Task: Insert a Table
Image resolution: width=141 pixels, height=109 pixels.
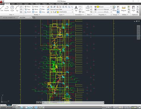Action: pos(82,12)
